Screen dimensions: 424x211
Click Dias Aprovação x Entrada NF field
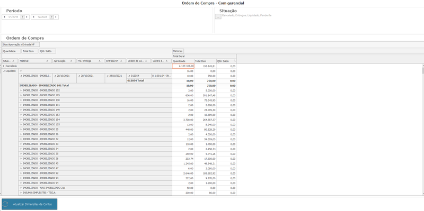pos(21,44)
